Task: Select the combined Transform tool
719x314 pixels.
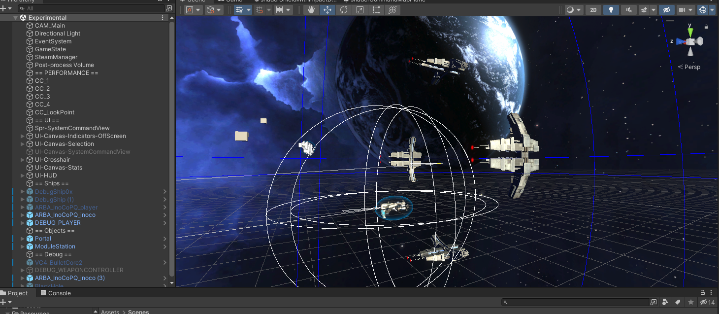Action: pyautogui.click(x=392, y=10)
